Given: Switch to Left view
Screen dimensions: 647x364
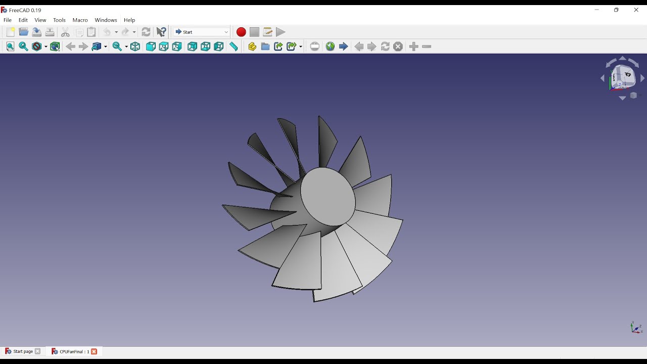Looking at the screenshot, I should click(x=218, y=47).
